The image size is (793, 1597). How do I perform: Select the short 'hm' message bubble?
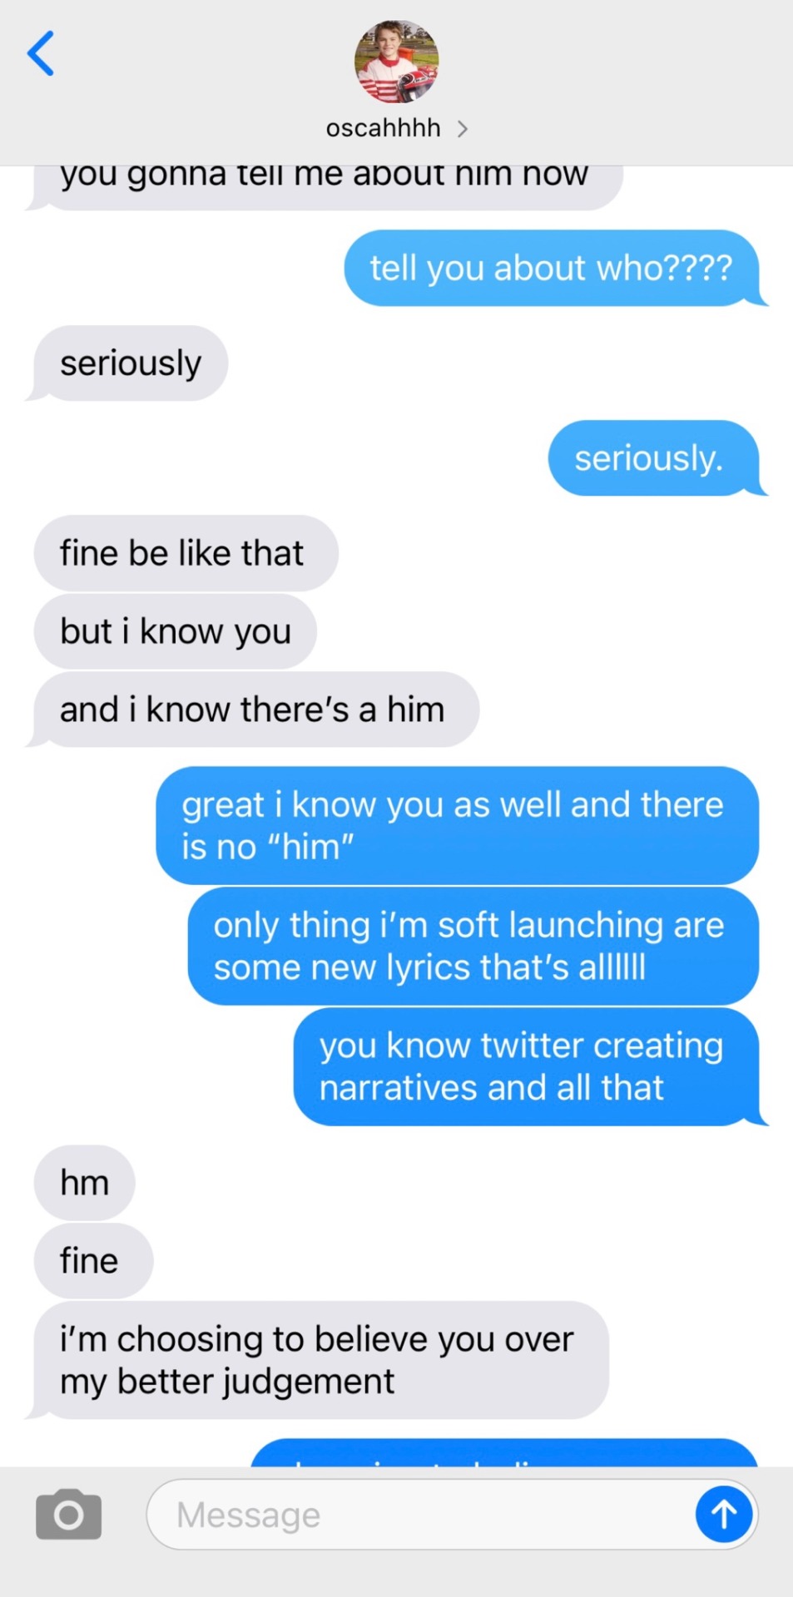coord(84,1183)
